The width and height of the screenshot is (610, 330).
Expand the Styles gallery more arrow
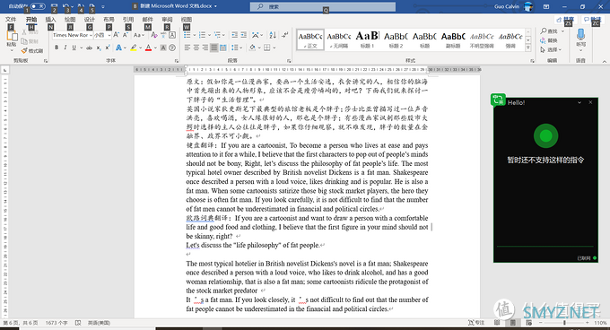(527, 48)
